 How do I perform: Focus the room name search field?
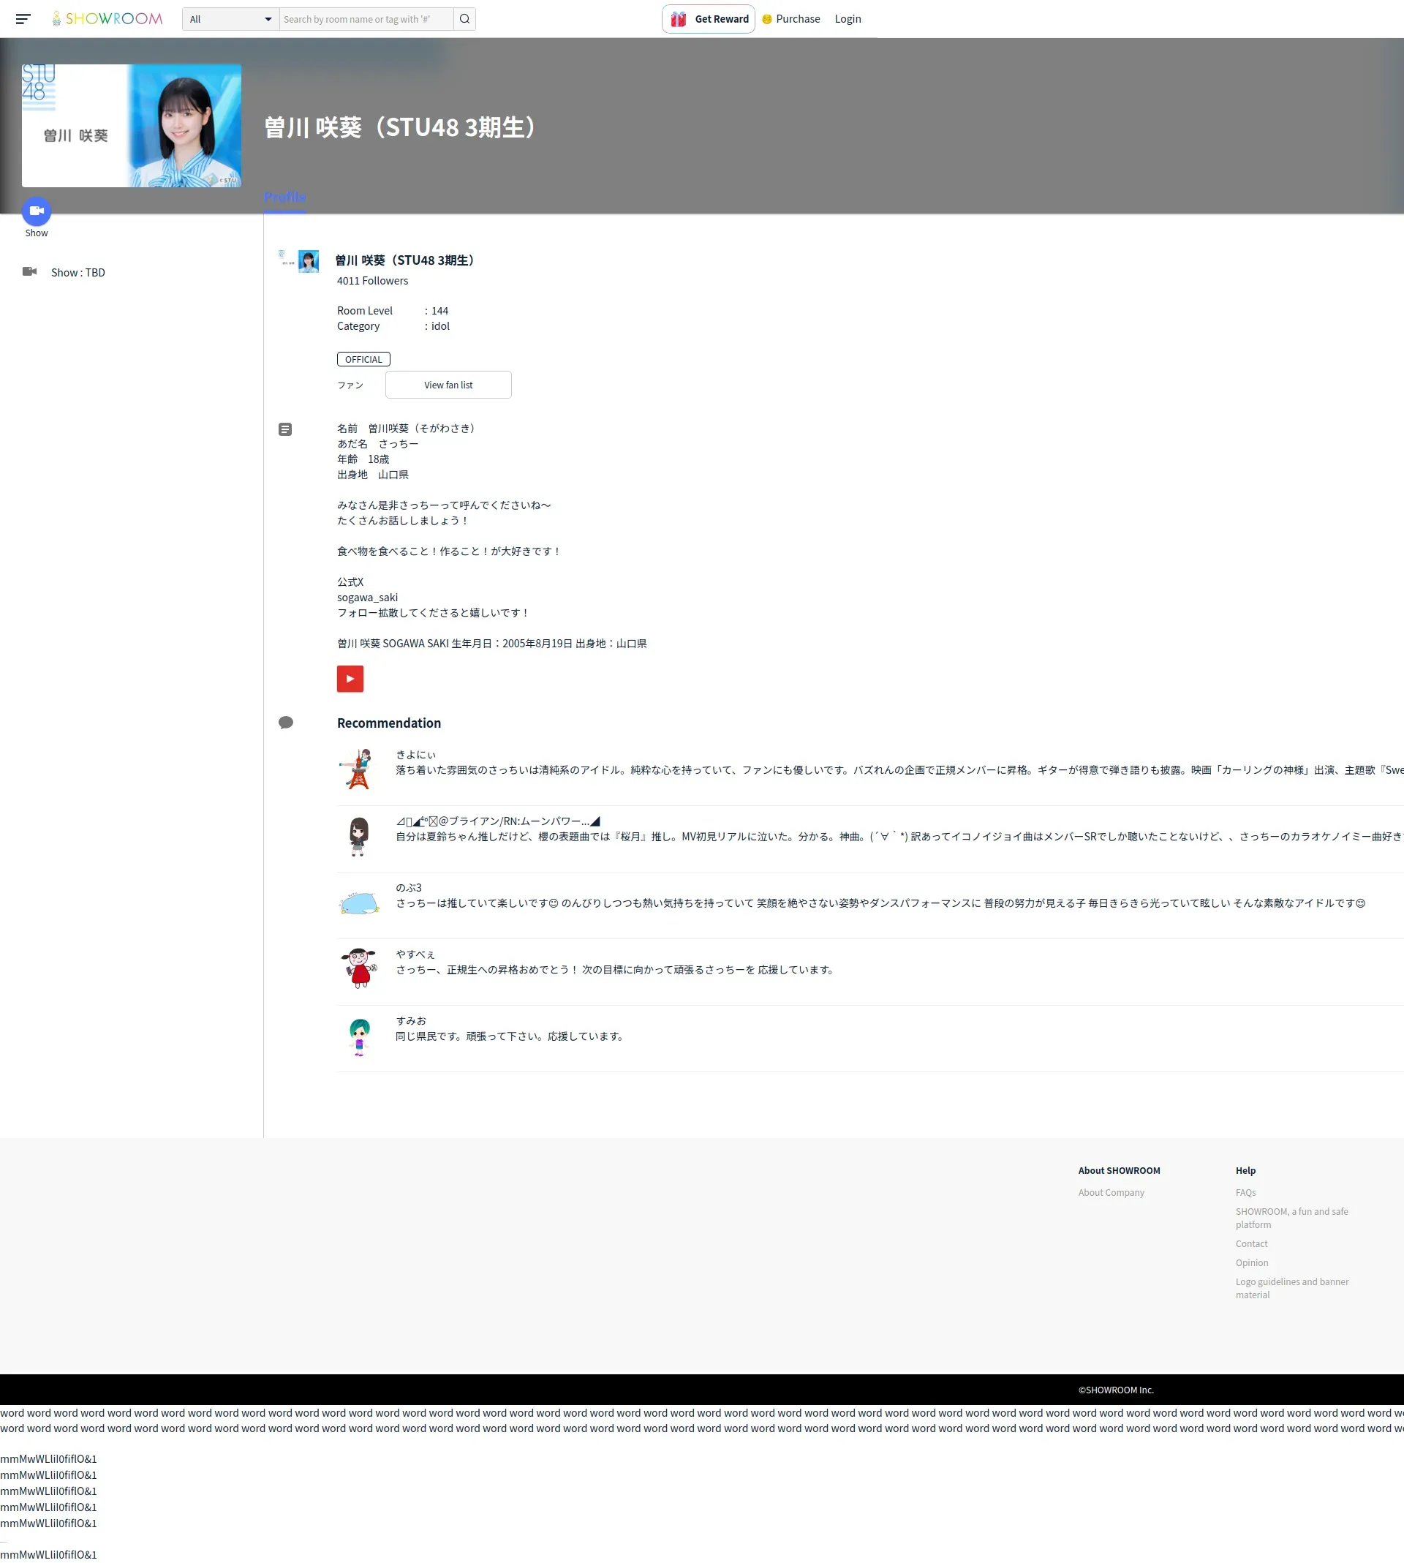click(x=366, y=19)
